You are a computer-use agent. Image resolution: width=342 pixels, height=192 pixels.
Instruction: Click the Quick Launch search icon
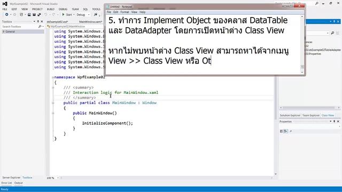[x=317, y=4]
